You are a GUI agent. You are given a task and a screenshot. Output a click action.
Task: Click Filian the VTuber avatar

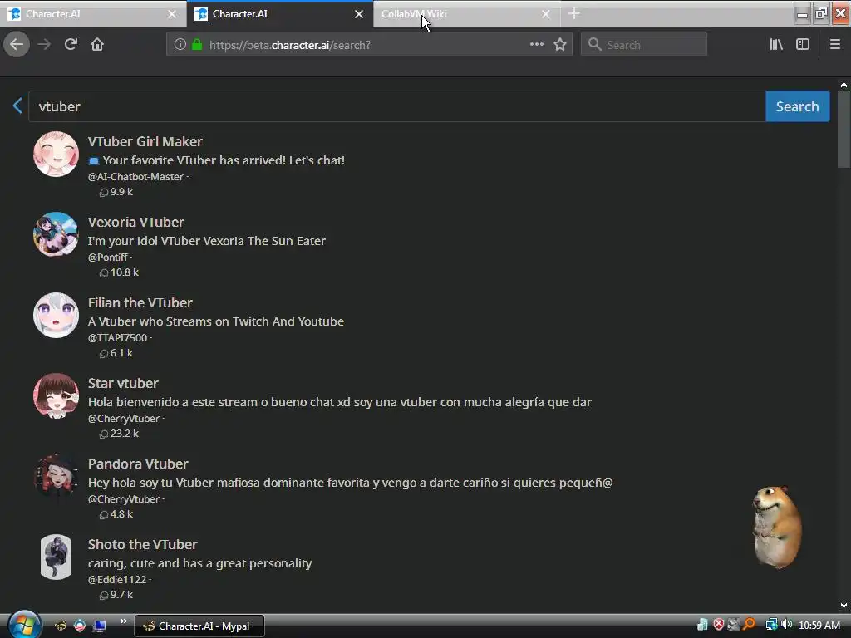point(56,315)
